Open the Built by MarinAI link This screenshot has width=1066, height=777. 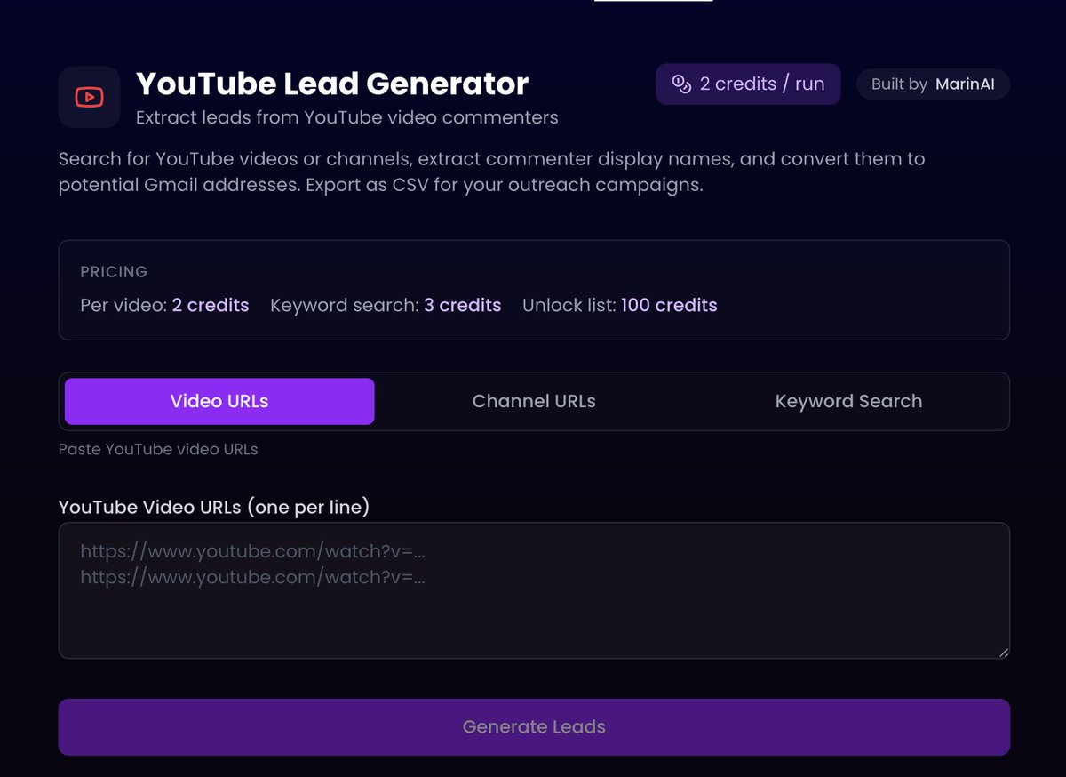[933, 84]
